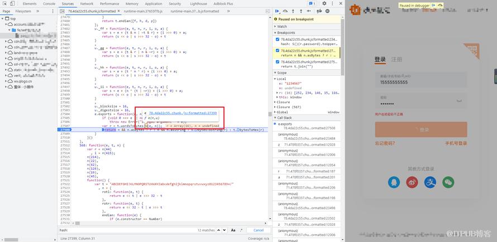Toggle the debugger sidebar icon

coord(268,11)
